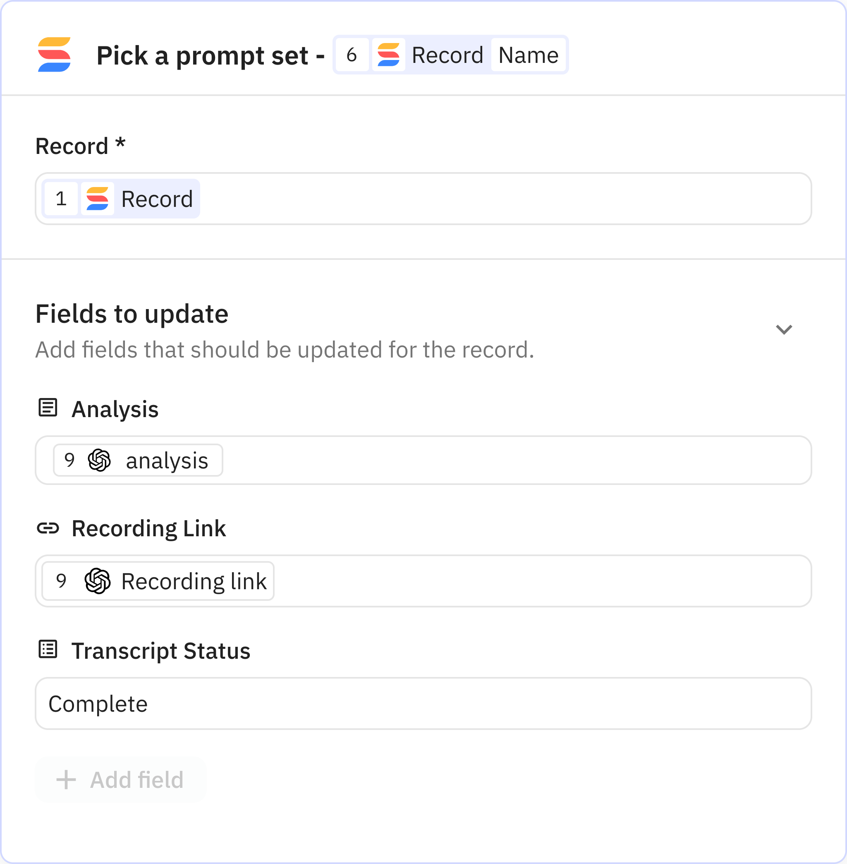The width and height of the screenshot is (847, 864).
Task: Click inside the Analysis field input area
Action: 489,460
